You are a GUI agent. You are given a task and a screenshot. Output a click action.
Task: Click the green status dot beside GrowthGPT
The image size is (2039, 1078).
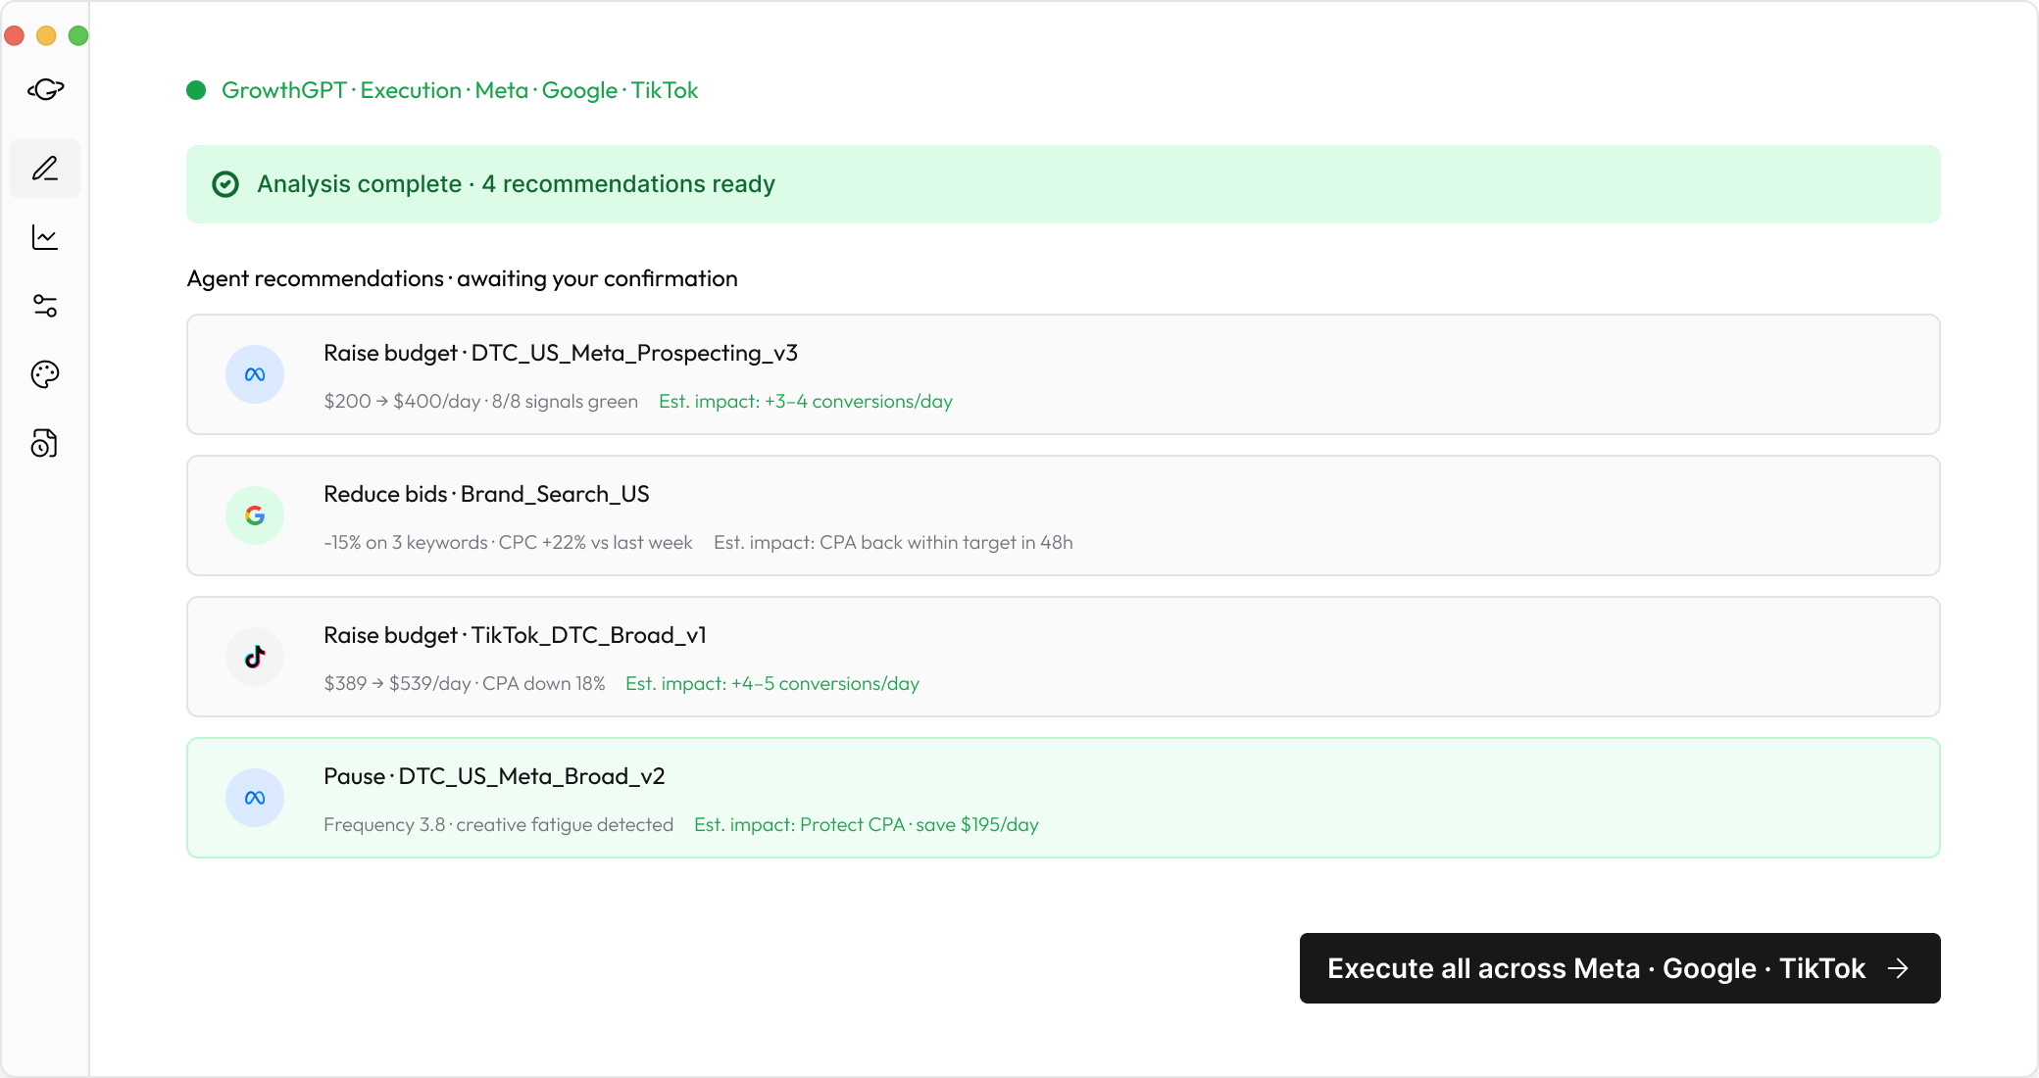pos(196,90)
